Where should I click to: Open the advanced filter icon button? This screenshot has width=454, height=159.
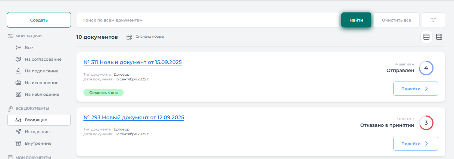[x=433, y=20]
